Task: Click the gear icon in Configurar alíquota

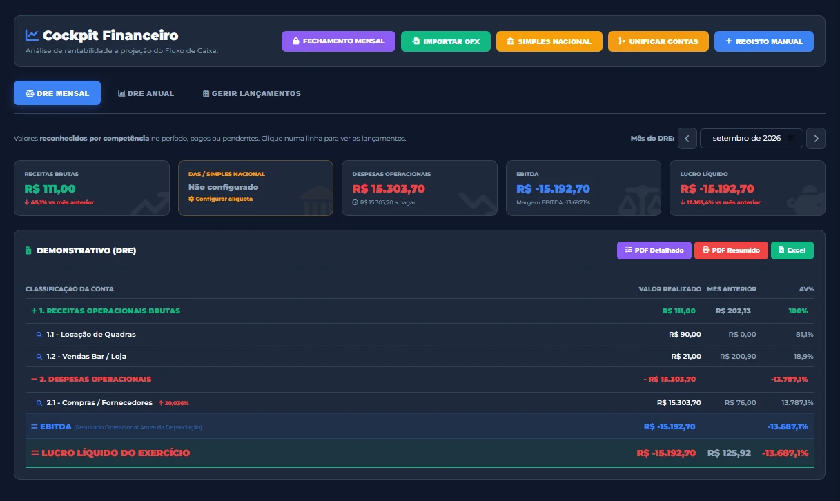Action: tap(191, 199)
